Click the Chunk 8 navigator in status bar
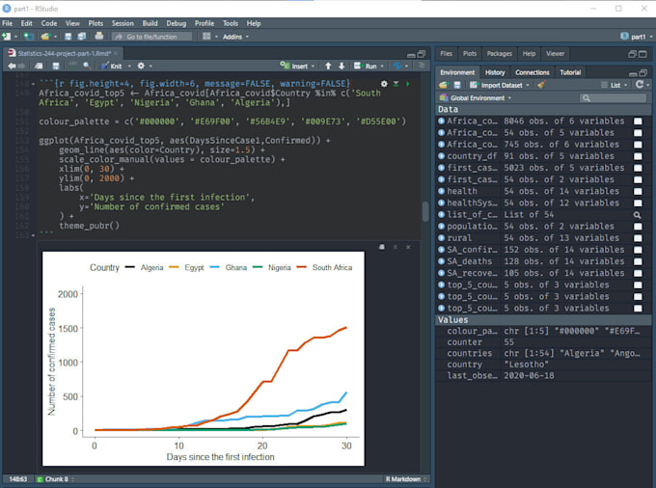Viewport: 656px width, 488px height. (55, 479)
